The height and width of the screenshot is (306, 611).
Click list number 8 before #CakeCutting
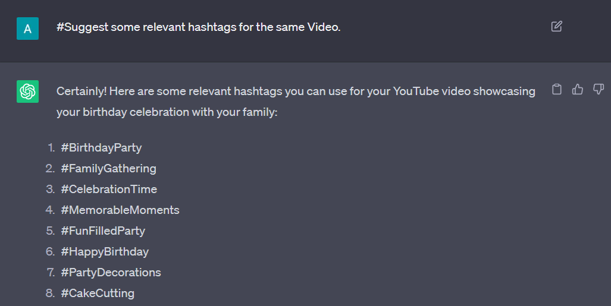pyautogui.click(x=50, y=293)
